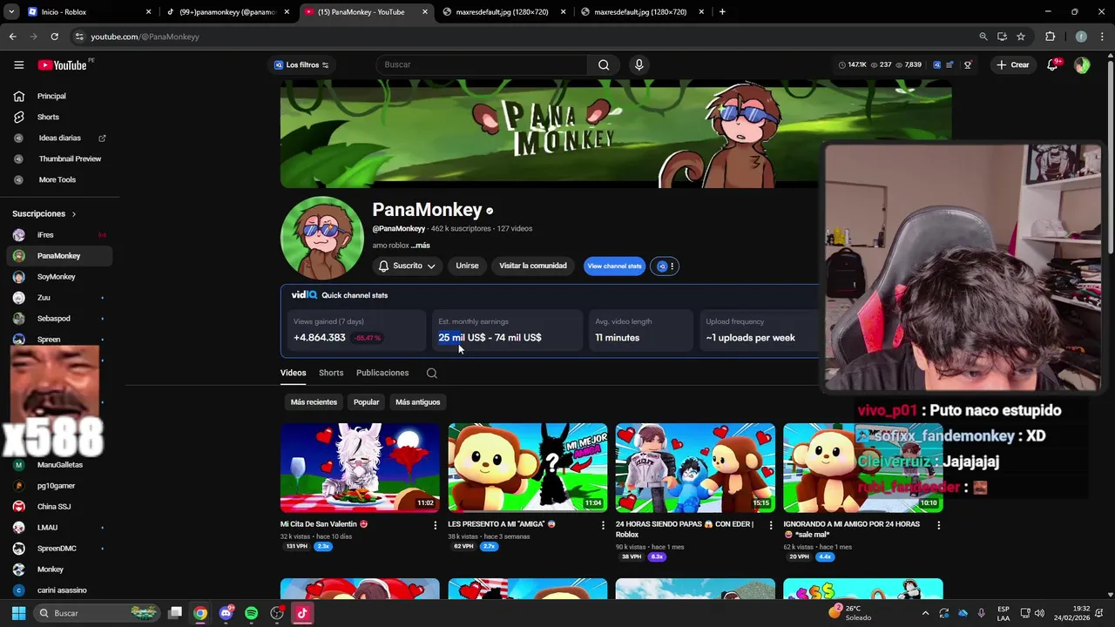The image size is (1115, 627).
Task: Go to YouTube home via logo
Action: (x=62, y=64)
